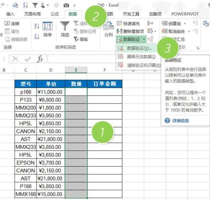Click the camera icon in quick access toolbar
Viewport: 210px width, 200px height.
pos(66,5)
